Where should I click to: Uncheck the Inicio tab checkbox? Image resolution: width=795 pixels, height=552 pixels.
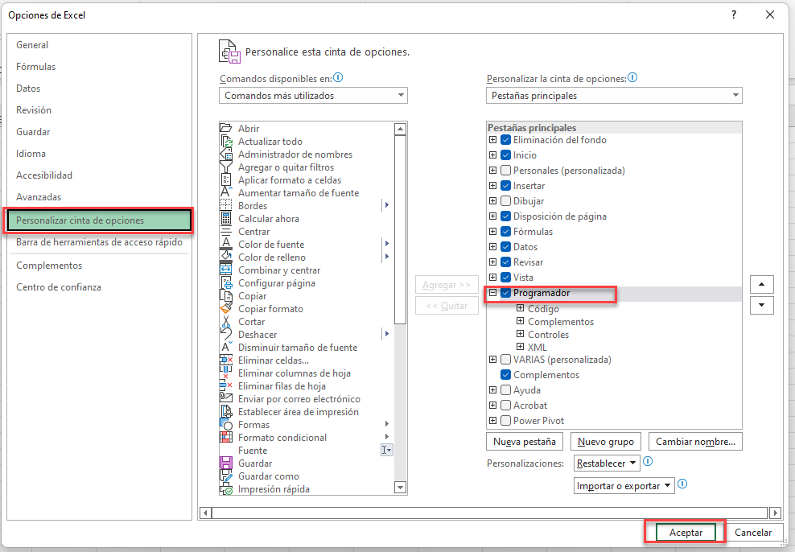[505, 155]
